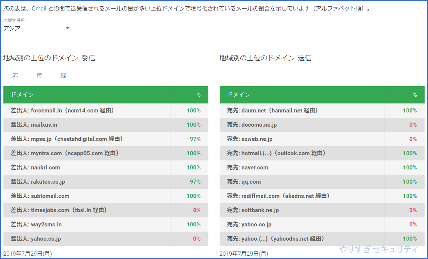
Task: Click the softbank.ne.jp destination row
Action: pyautogui.click(x=322, y=210)
